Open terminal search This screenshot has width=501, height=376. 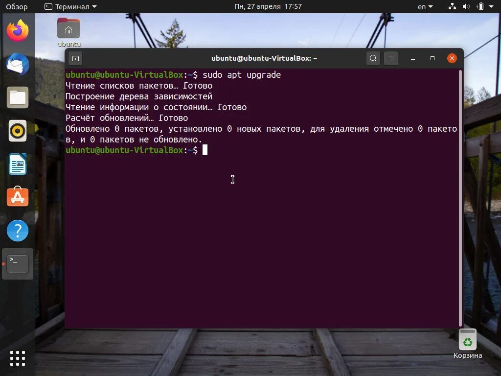click(x=373, y=58)
